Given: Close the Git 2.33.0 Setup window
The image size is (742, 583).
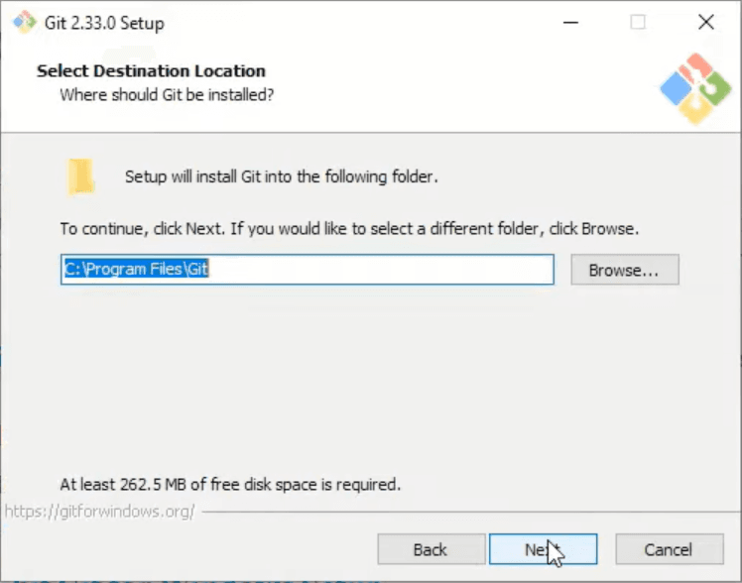Looking at the screenshot, I should 705,22.
